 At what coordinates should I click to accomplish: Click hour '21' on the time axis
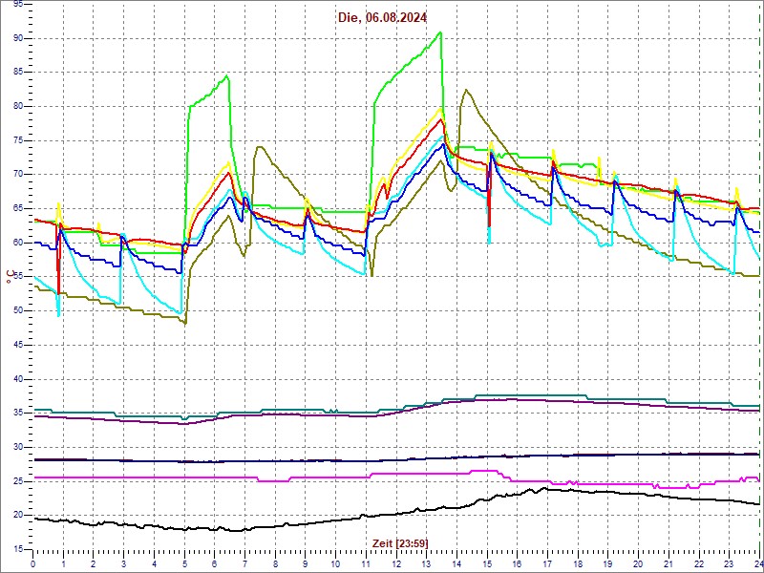[x=668, y=563]
